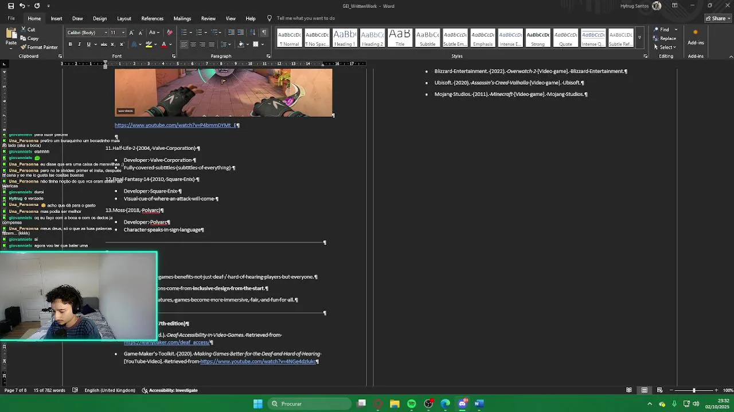Cut the selection with scissors icon

pos(28,30)
